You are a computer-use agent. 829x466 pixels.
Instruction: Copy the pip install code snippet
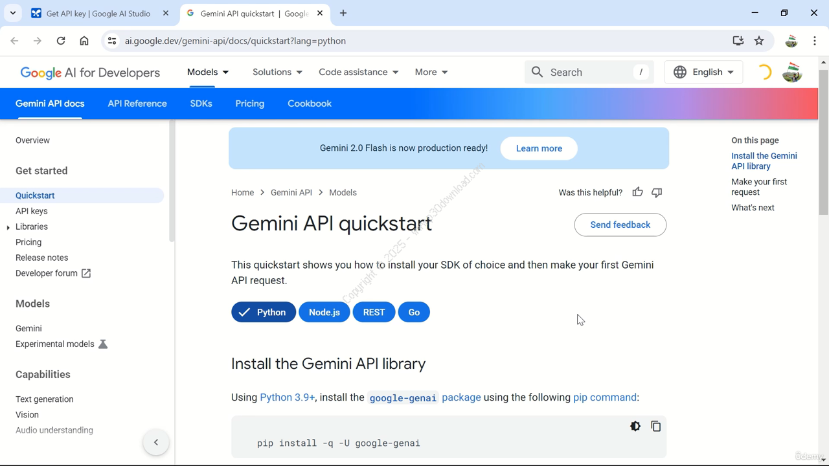pyautogui.click(x=656, y=426)
